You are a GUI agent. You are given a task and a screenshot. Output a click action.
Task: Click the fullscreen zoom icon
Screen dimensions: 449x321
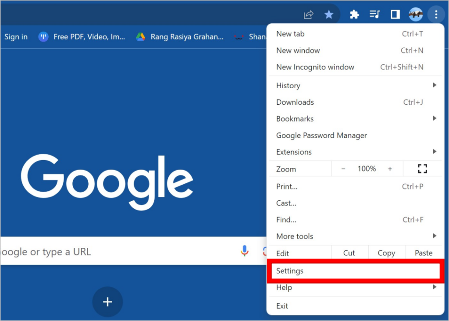[422, 169]
